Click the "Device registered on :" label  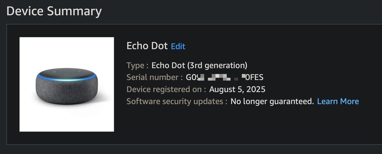pos(166,90)
